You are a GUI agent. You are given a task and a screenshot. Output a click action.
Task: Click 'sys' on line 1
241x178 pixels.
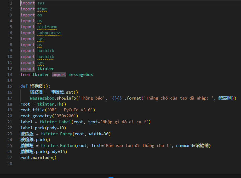tap(41, 3)
